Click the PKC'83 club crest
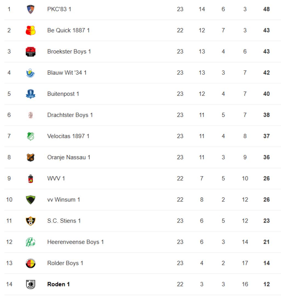 click(30, 9)
